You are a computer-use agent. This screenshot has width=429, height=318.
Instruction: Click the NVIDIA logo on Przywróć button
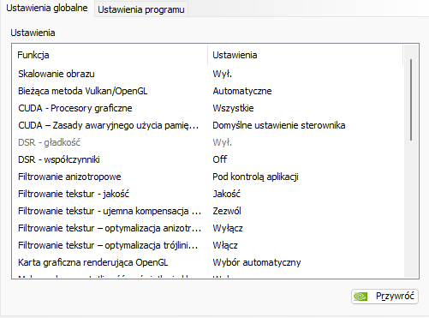[x=360, y=297]
